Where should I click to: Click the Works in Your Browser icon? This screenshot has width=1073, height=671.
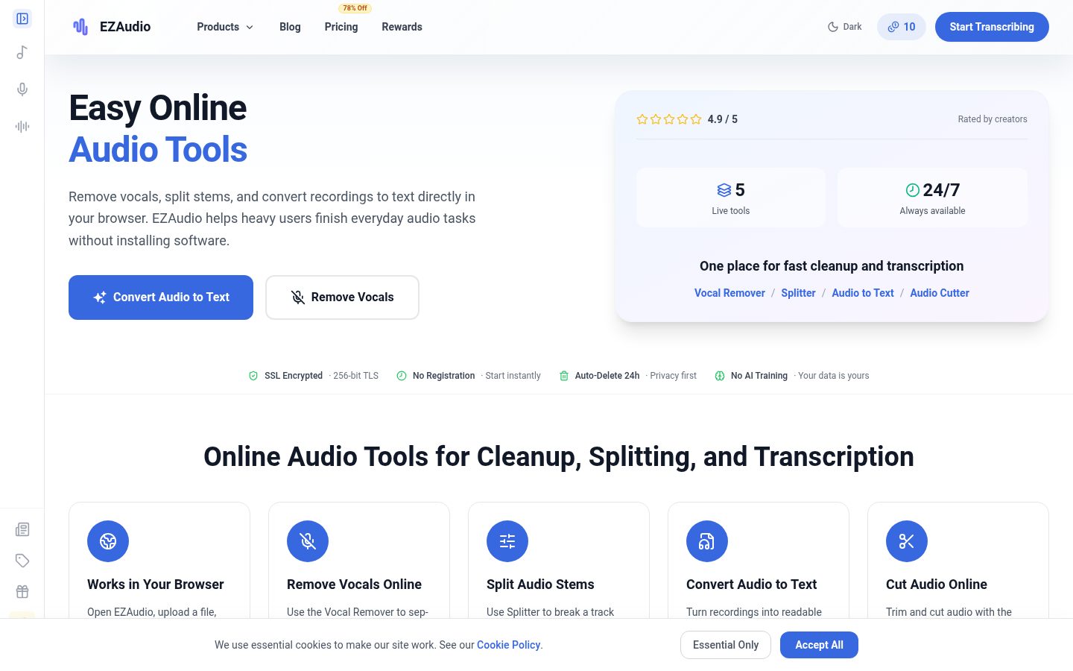(x=108, y=541)
